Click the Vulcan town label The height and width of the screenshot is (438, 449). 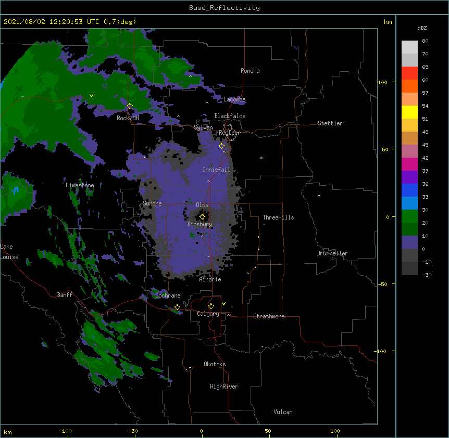tap(283, 412)
